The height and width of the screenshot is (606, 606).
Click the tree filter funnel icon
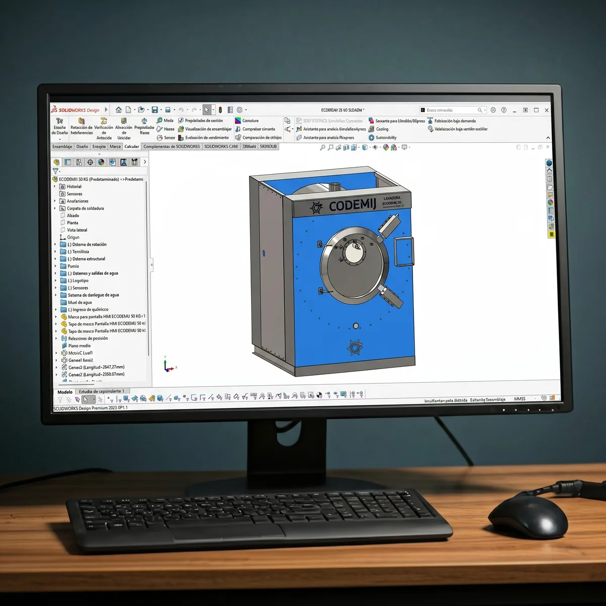coord(56,171)
